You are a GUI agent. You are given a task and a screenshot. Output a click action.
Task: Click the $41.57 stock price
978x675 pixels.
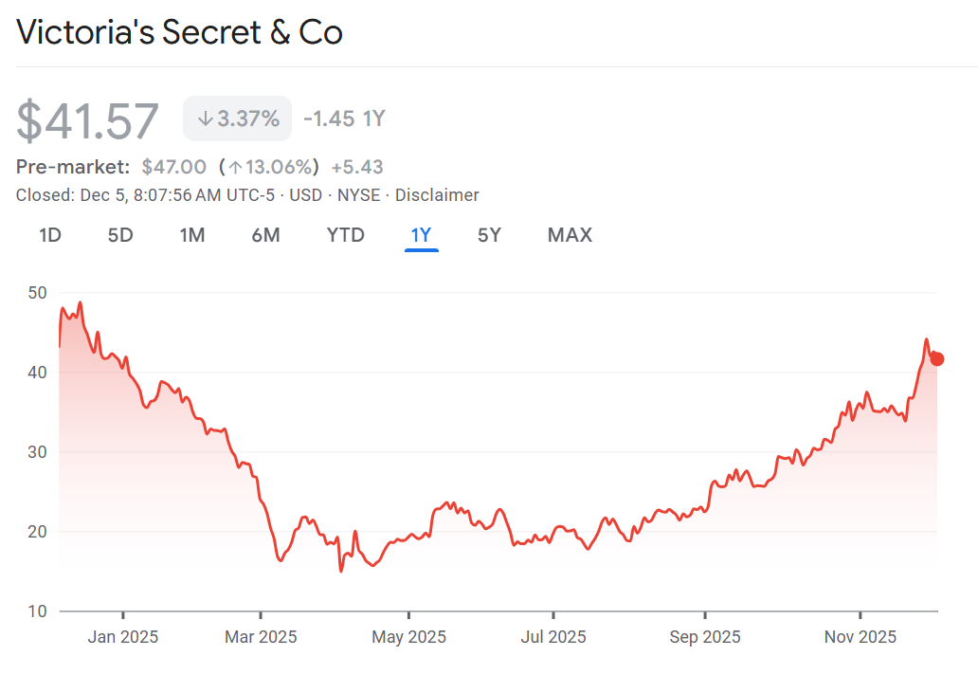88,120
